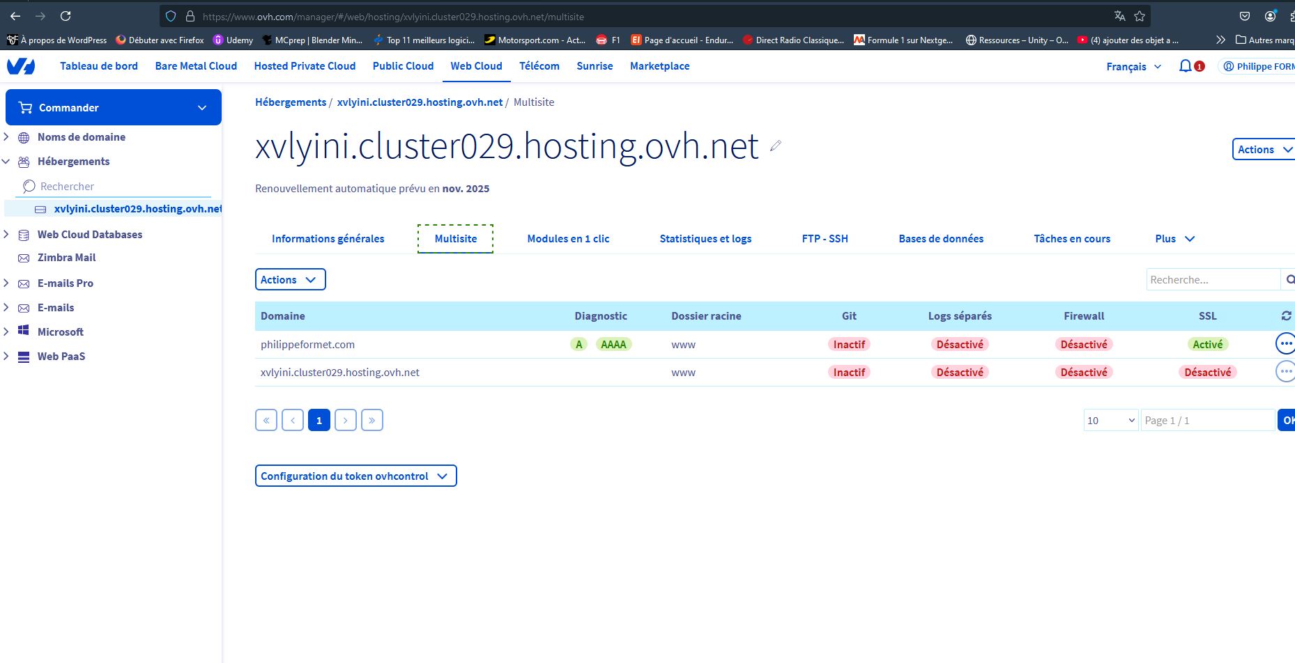Image resolution: width=1295 pixels, height=663 pixels.
Task: Click the bookmark star in address bar
Action: 1140,16
